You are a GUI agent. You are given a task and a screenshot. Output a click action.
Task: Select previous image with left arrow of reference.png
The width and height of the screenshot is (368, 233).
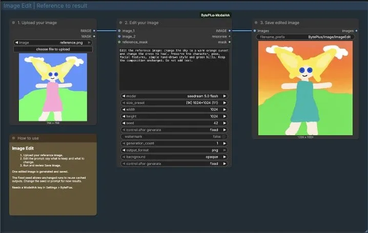pos(16,43)
